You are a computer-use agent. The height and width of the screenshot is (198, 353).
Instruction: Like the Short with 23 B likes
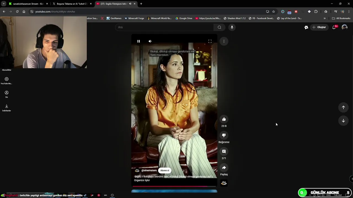point(224,119)
